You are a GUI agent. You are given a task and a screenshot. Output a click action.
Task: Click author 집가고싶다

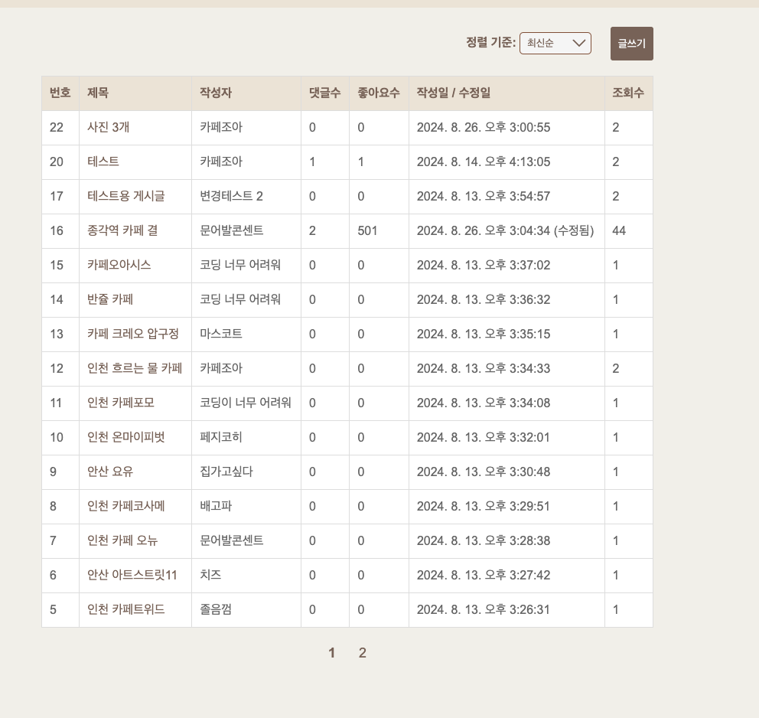(226, 471)
